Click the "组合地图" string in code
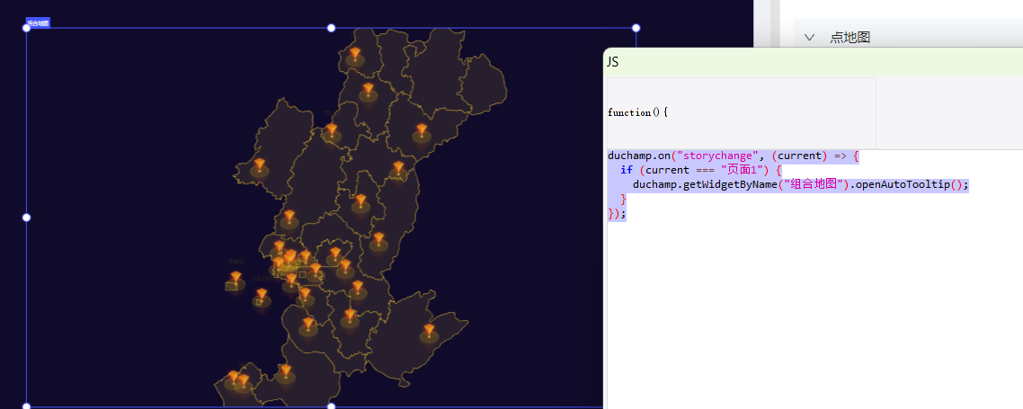The width and height of the screenshot is (1023, 409). [815, 184]
